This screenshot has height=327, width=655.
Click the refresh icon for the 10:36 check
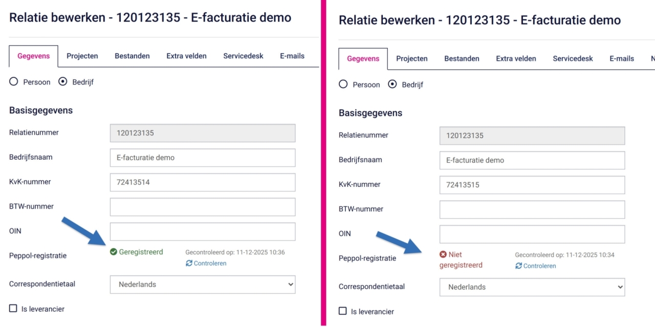point(189,263)
